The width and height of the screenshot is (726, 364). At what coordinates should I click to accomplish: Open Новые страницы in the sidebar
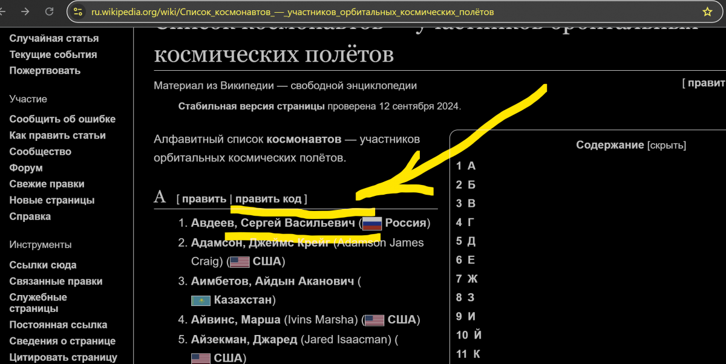(52, 200)
